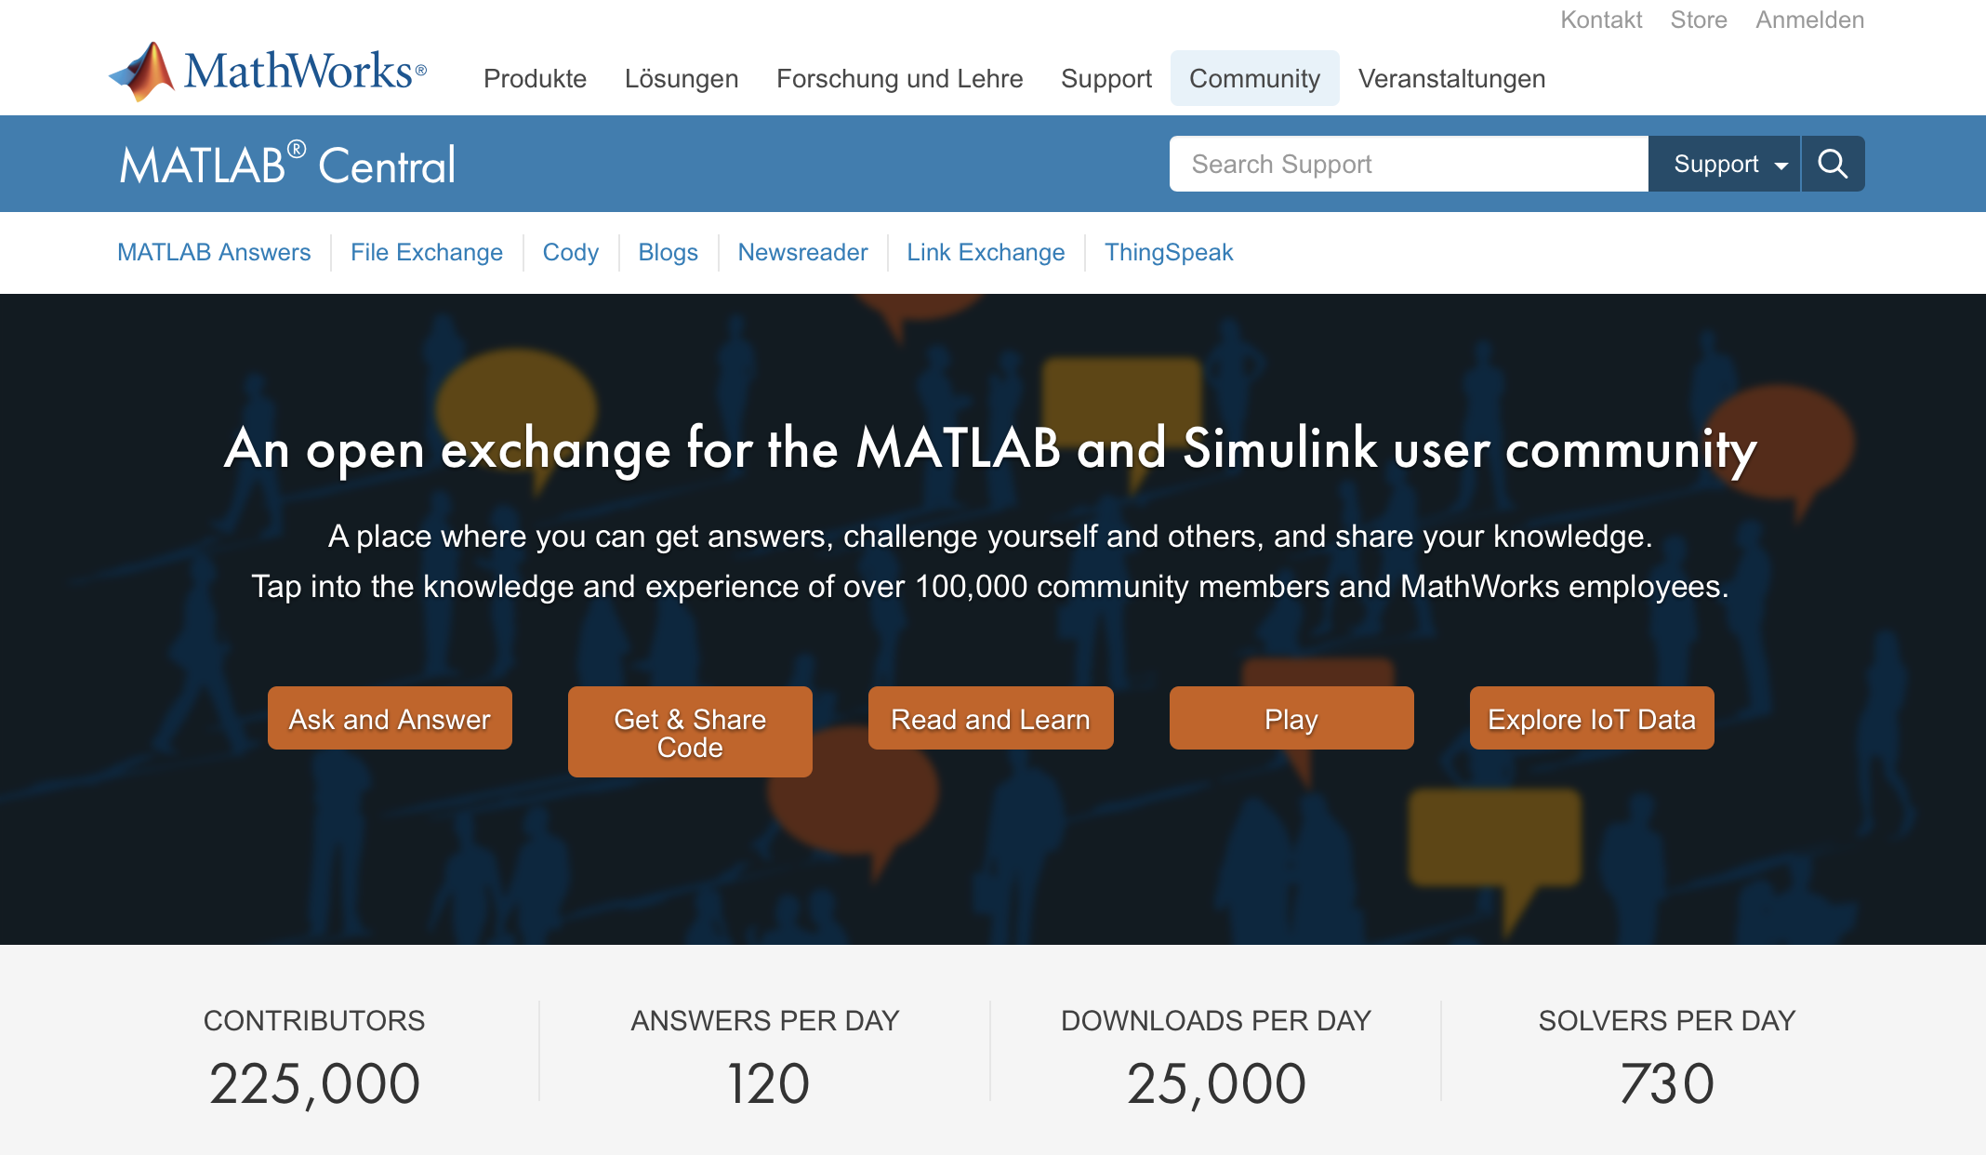
Task: Click the Get & Share Code button
Action: (x=690, y=732)
